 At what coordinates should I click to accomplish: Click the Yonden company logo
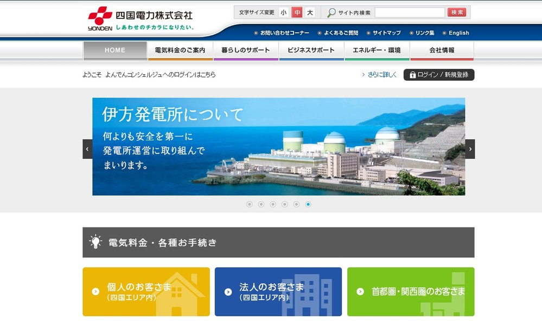tap(140, 19)
